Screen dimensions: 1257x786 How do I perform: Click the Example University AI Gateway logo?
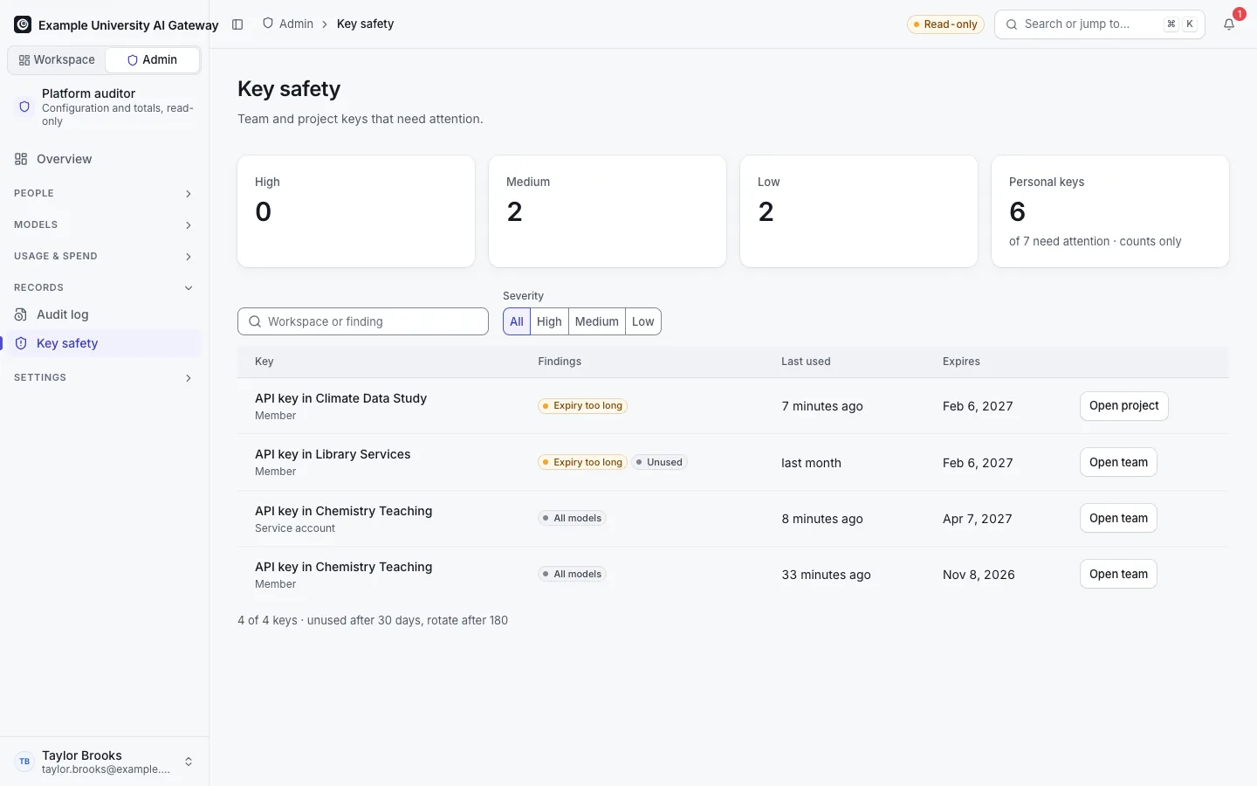click(23, 24)
